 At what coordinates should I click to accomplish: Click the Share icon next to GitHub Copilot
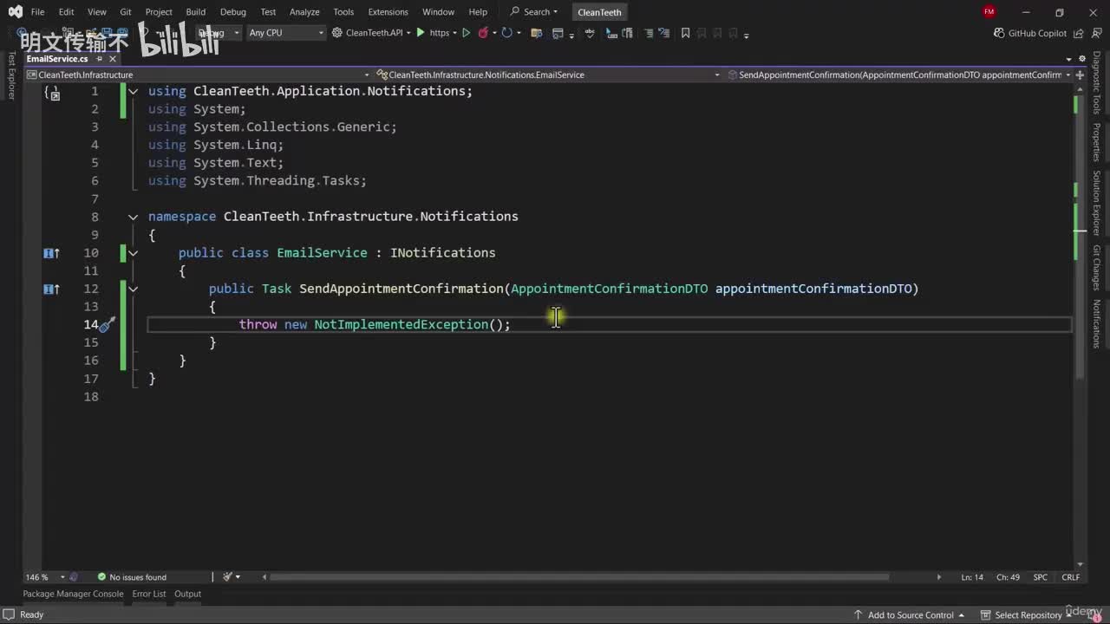(x=1081, y=33)
